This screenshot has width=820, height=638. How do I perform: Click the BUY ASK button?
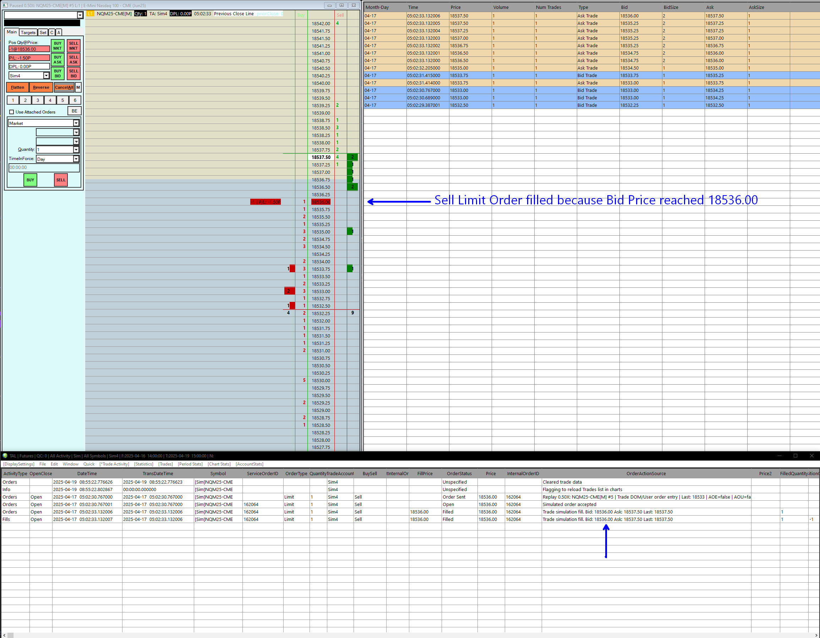click(58, 60)
